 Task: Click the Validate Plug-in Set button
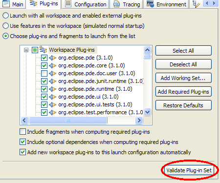[189, 170]
